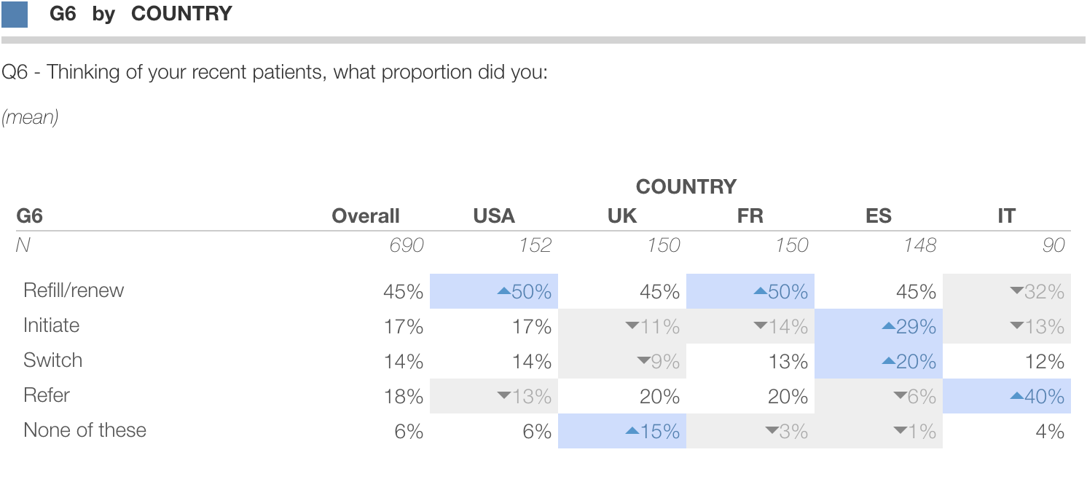The height and width of the screenshot is (479, 1087).
Task: Select the ES column header
Action: point(879,216)
